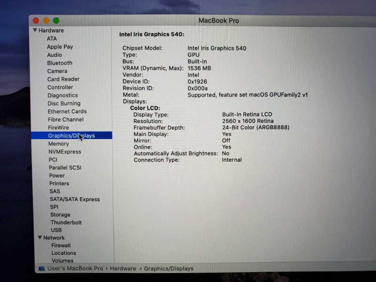Select Fibre Channel entry
Image resolution: width=376 pixels, height=282 pixels.
point(66,119)
